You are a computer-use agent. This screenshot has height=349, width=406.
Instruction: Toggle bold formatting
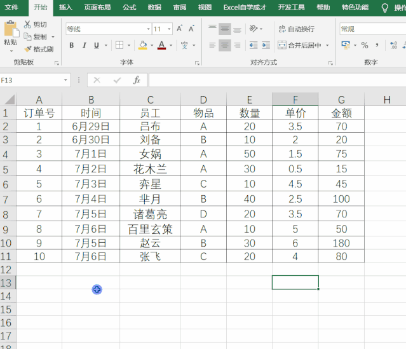(71, 45)
